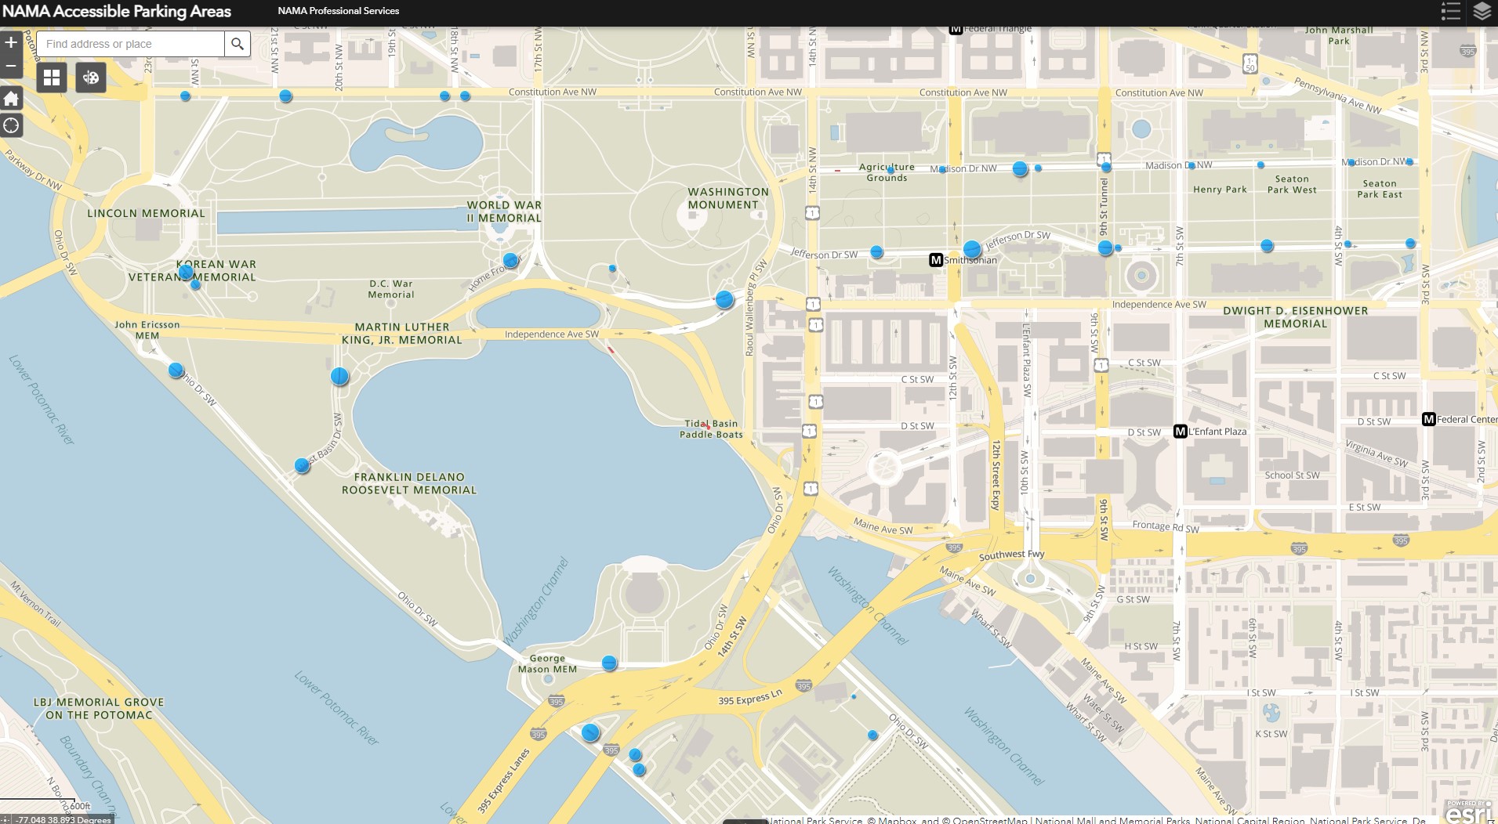
Task: Click the zoom in plus button
Action: (11, 43)
